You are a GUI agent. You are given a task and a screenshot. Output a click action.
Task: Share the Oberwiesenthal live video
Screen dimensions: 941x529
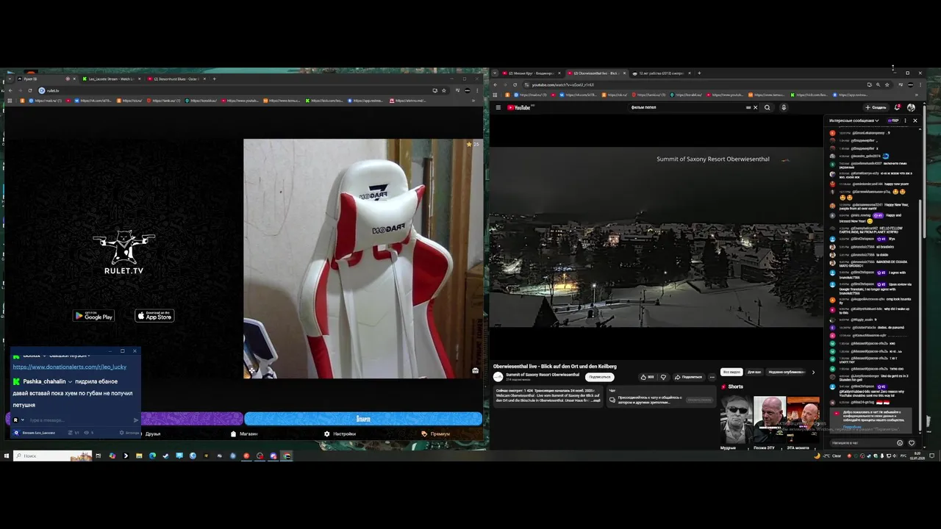688,377
